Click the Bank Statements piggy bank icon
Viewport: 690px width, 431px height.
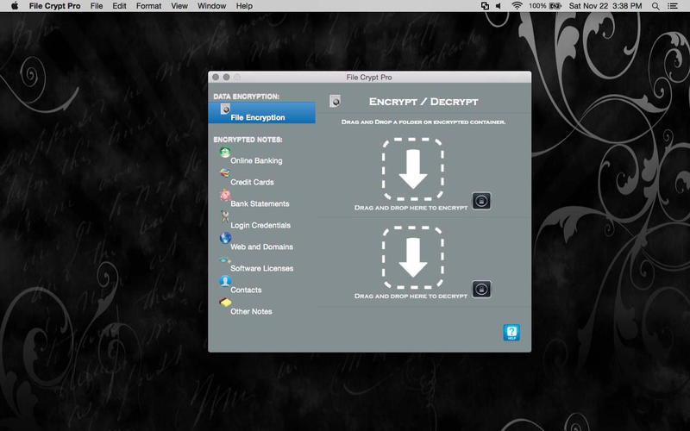[225, 195]
